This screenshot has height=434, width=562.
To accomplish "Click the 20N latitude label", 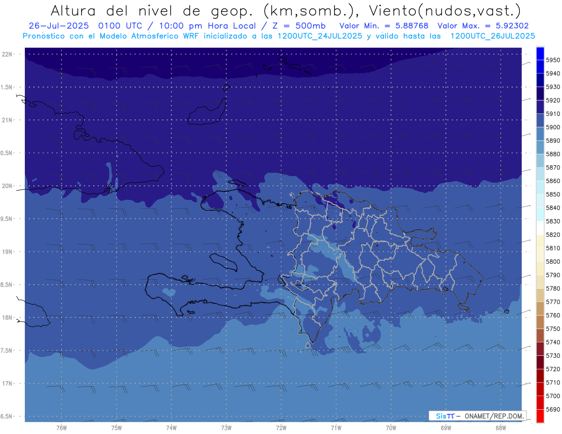I will (7, 186).
